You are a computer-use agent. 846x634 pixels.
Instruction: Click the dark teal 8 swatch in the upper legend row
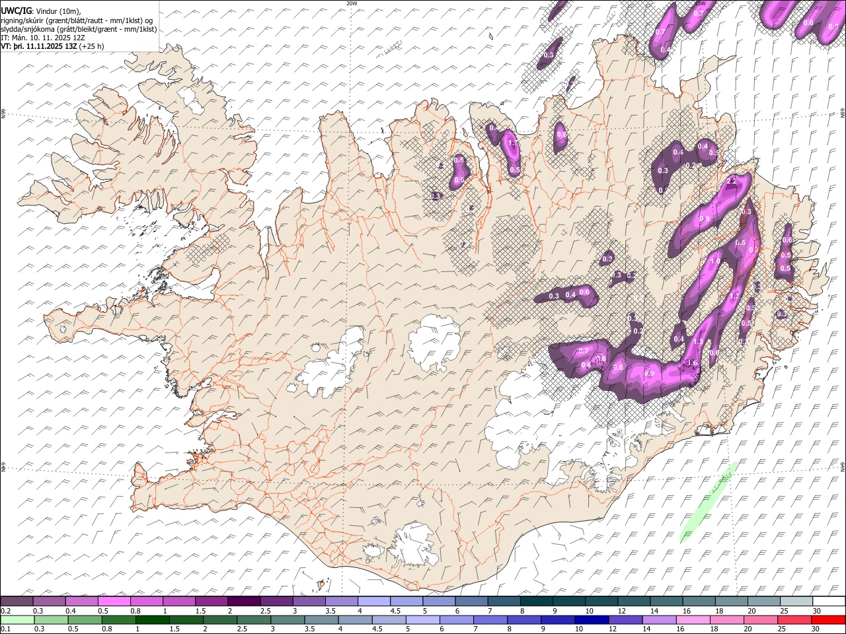coord(536,602)
